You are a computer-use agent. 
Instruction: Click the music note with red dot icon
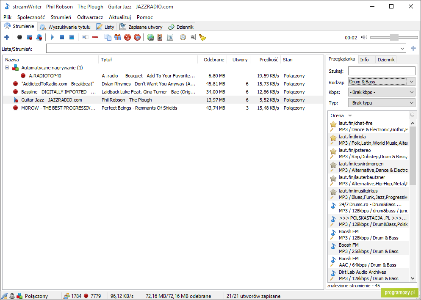pos(39,37)
